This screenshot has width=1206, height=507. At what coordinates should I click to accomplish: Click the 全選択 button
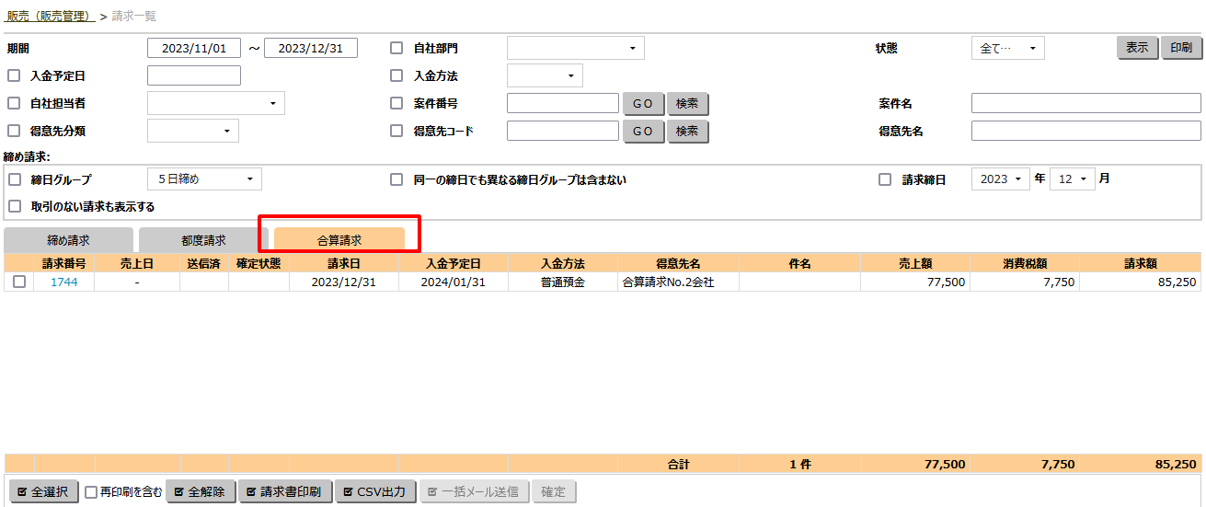point(43,492)
